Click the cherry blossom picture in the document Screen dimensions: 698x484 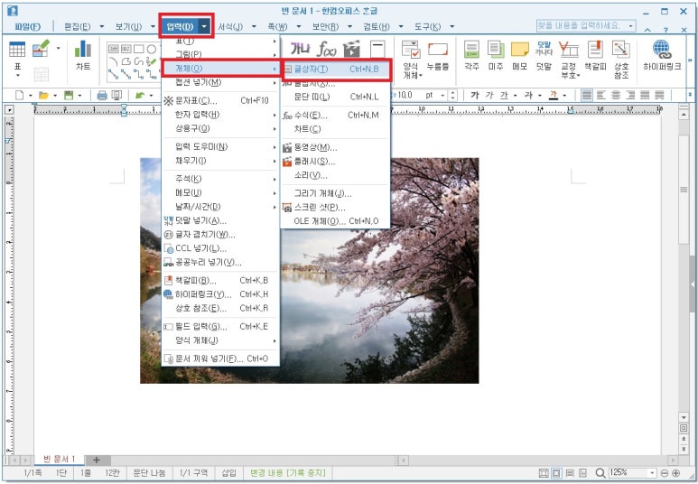click(310, 270)
